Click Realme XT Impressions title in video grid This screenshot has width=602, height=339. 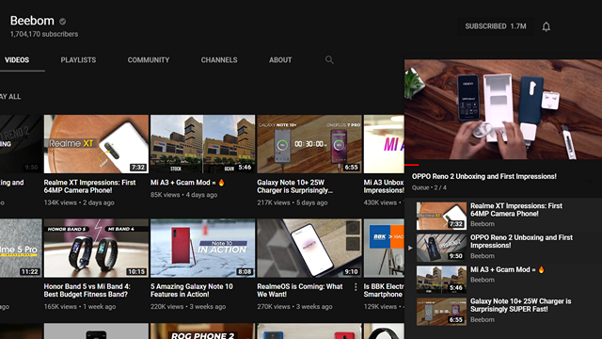89,186
